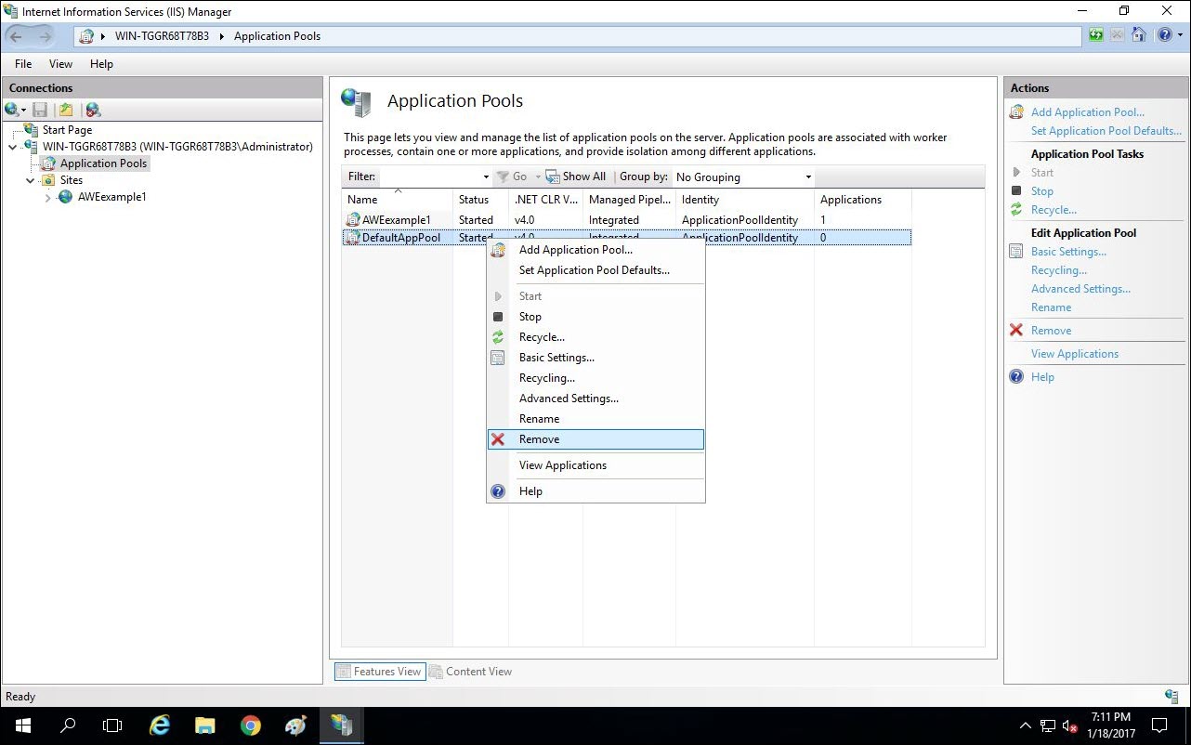
Task: Click the Filter text input field
Action: click(x=429, y=176)
